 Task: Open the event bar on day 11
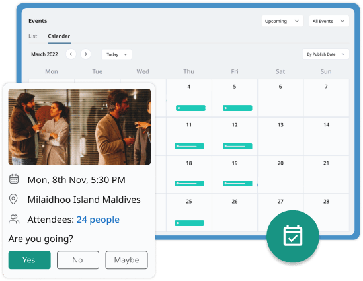click(x=189, y=146)
